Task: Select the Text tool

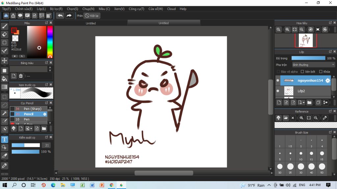Action: coord(5,139)
